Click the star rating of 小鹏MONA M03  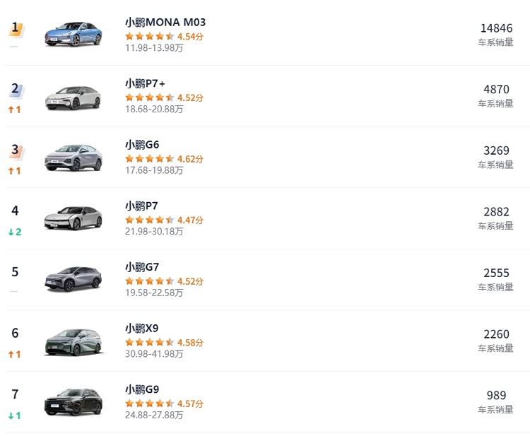150,36
